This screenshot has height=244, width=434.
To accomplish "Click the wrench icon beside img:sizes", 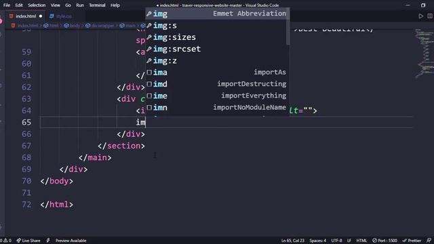I will point(149,37).
